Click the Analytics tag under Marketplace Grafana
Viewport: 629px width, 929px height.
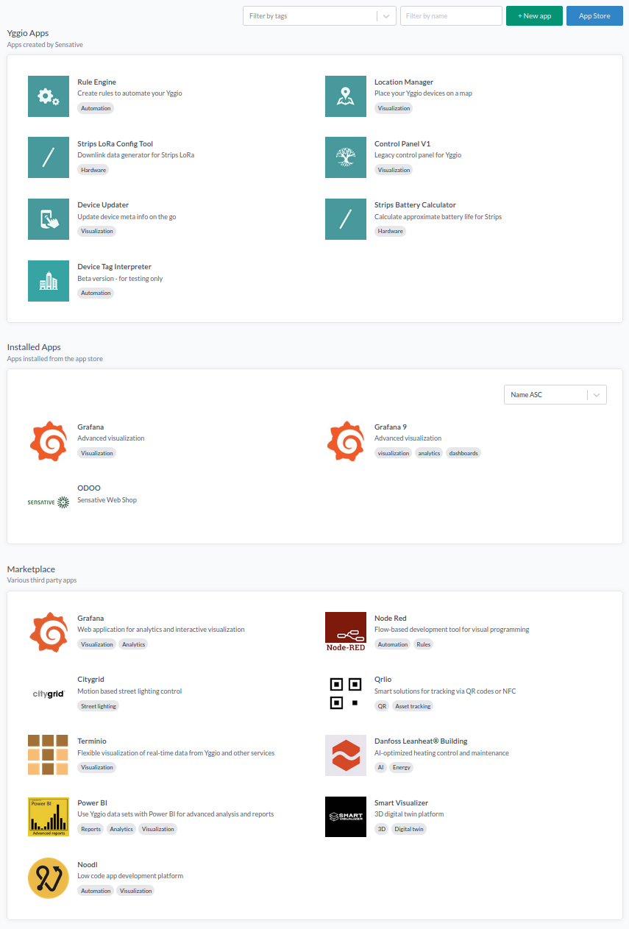click(134, 644)
